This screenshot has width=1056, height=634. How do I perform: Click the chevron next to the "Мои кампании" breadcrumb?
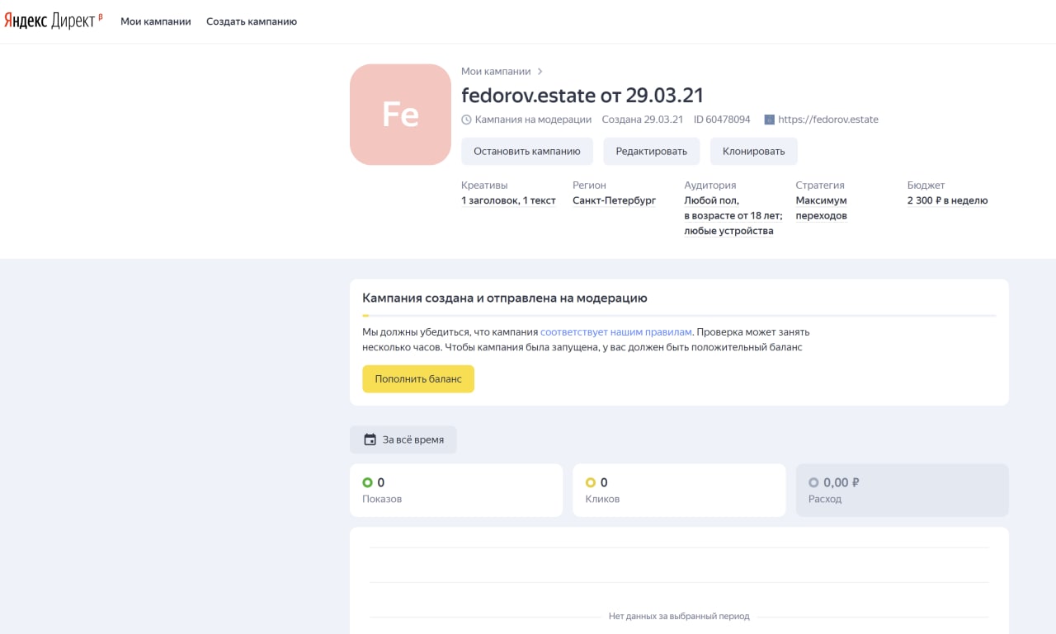coord(540,72)
